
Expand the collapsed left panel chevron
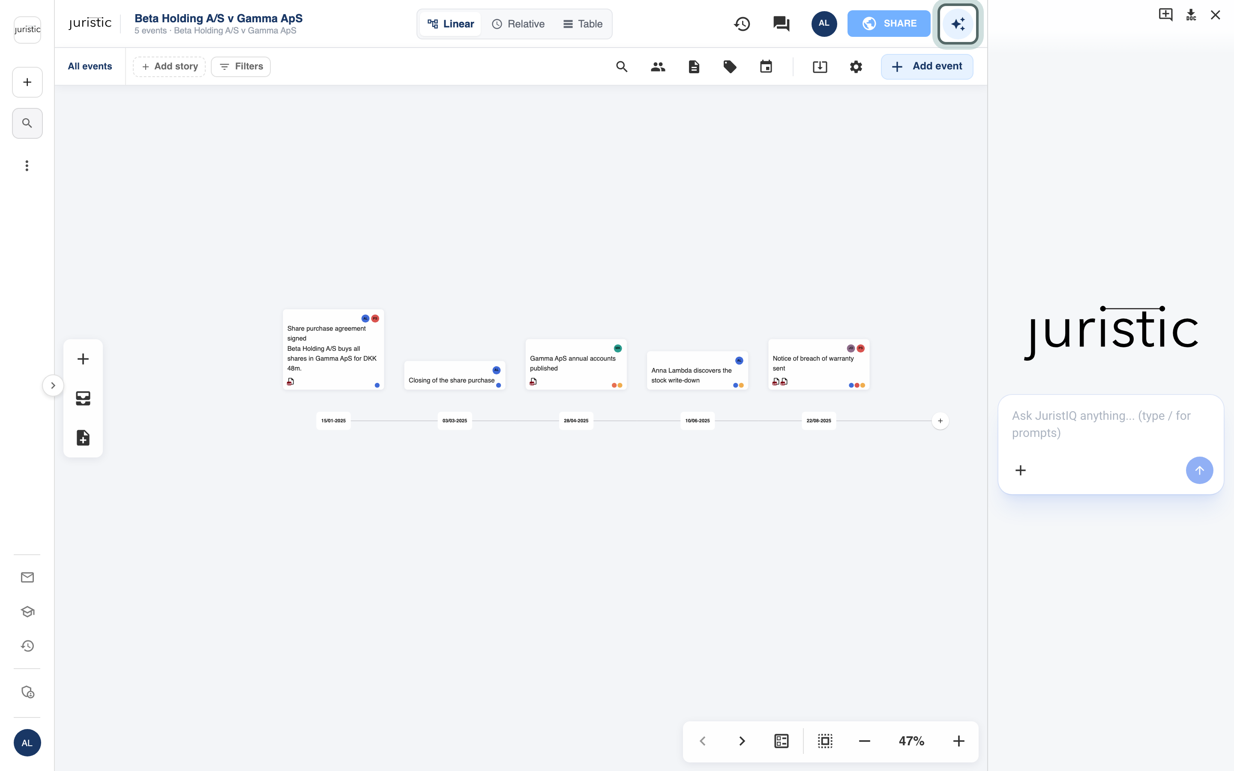coord(53,385)
